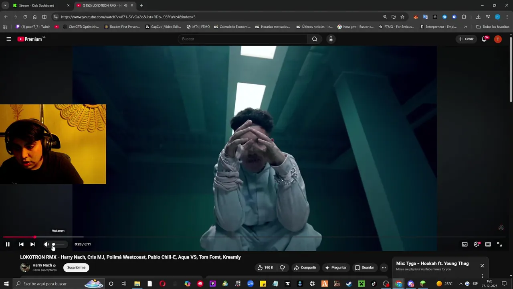Toggle subtitles on the player

[x=465, y=244]
